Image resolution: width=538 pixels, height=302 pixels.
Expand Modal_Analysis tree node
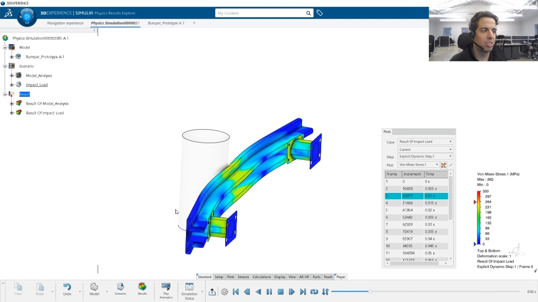click(x=12, y=75)
